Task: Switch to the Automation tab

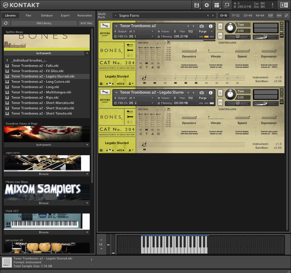Action: [x=85, y=16]
